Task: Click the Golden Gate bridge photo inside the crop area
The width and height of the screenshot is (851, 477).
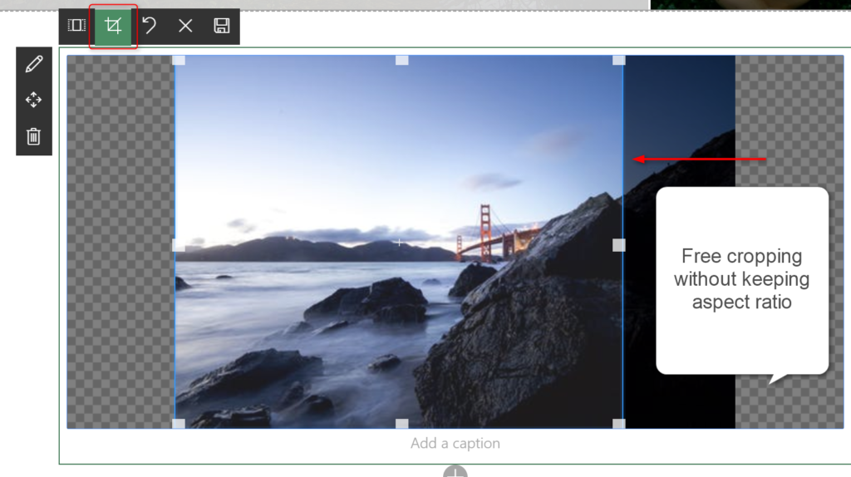Action: coord(399,242)
